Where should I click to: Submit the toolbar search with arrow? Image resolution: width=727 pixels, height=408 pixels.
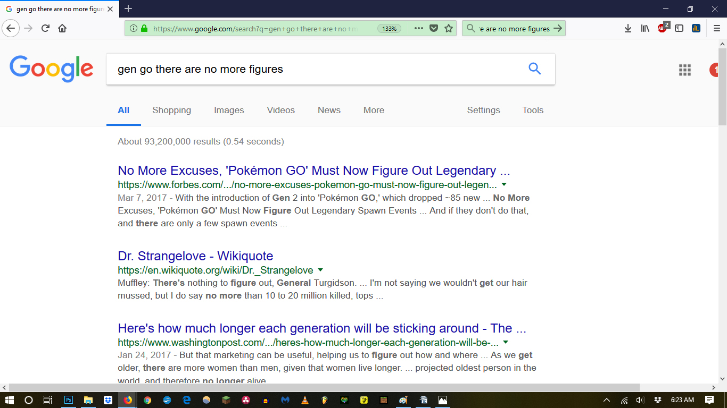coord(558,29)
